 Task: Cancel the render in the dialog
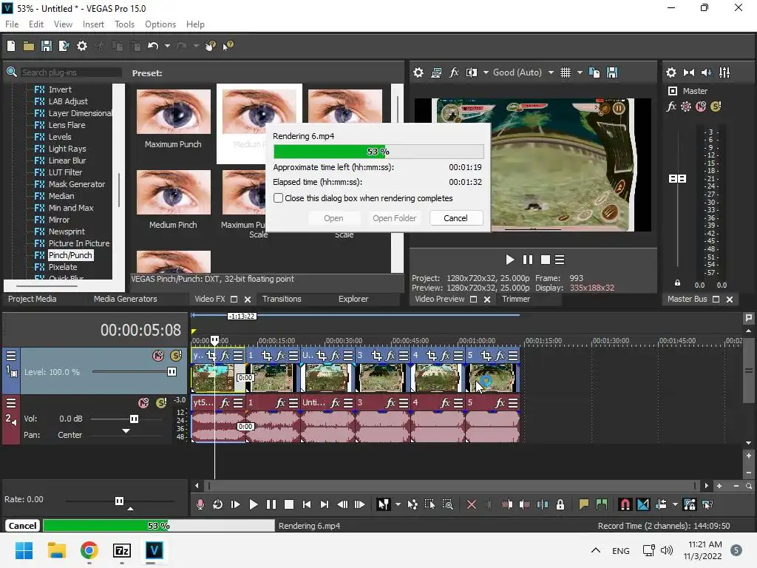(x=455, y=218)
